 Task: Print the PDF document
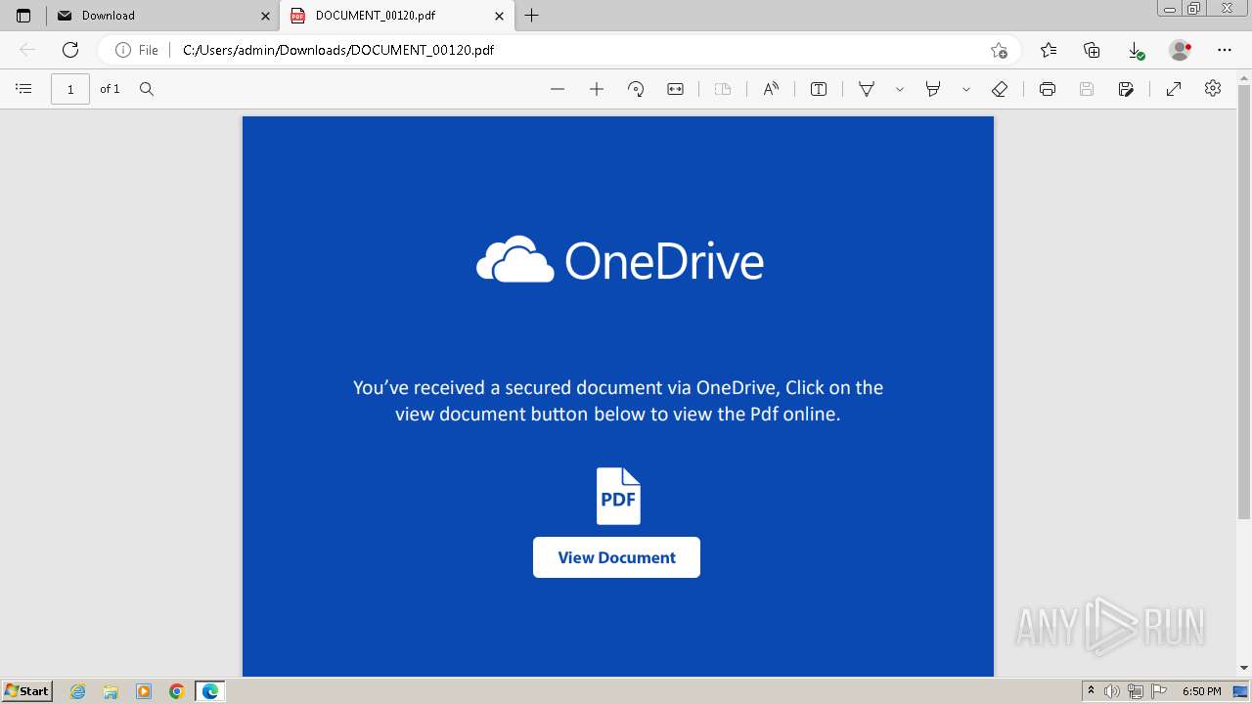click(1048, 89)
